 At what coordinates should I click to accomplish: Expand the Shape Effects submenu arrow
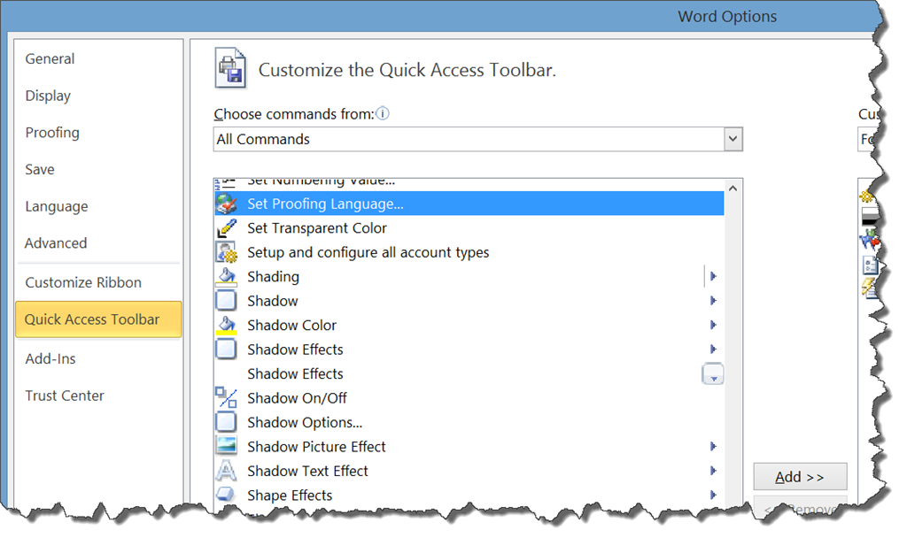(713, 495)
